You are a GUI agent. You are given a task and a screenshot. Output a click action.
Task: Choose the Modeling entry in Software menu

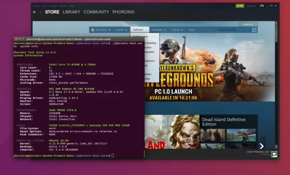tap(150, 43)
